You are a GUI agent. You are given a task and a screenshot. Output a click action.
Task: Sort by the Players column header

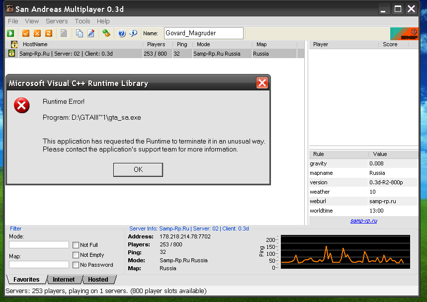(158, 44)
